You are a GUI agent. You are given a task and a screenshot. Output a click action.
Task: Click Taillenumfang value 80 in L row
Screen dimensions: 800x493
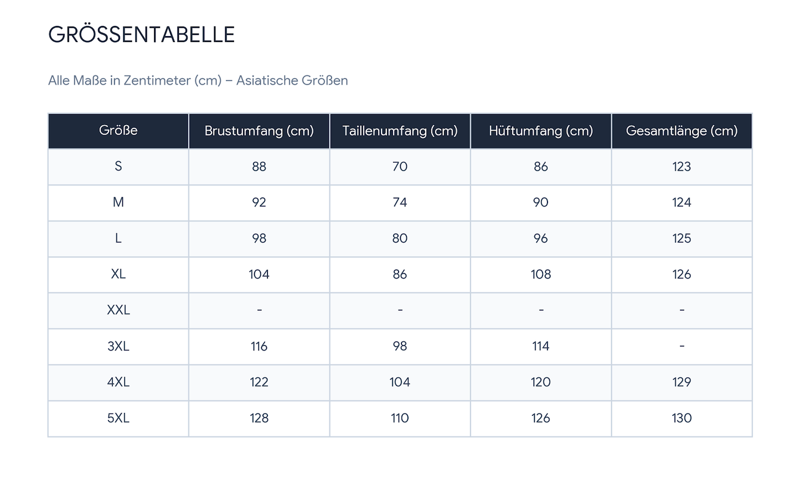coord(400,239)
